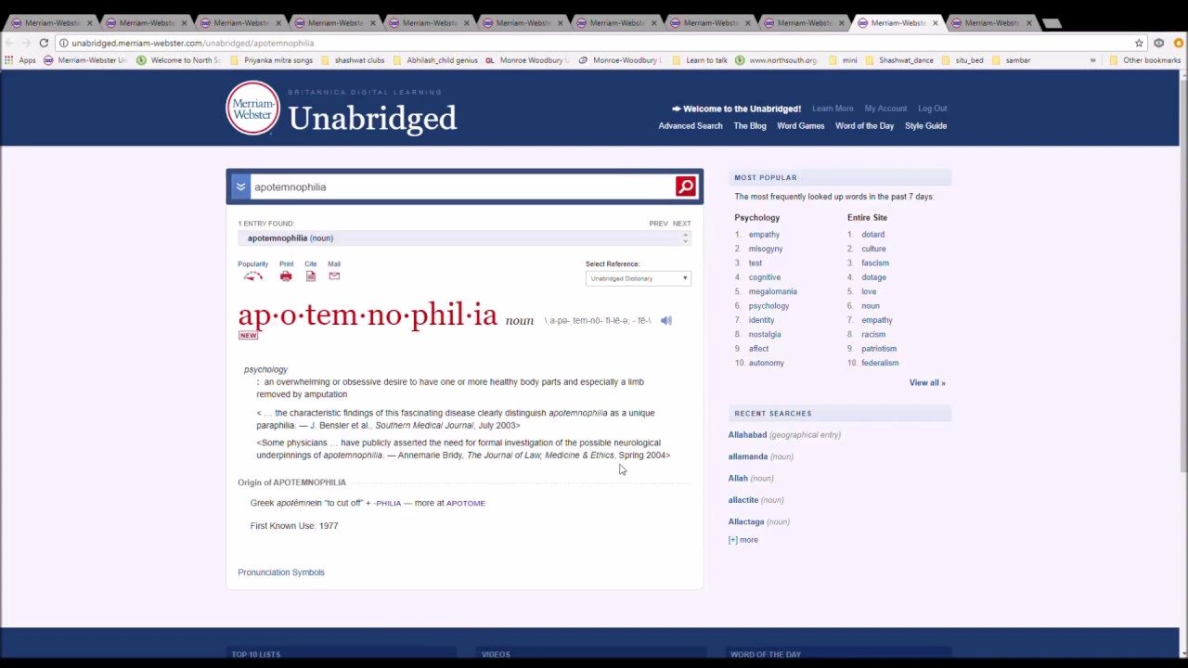Open Priyanka mitra songs bookmark folder
The width and height of the screenshot is (1188, 668).
tap(271, 60)
